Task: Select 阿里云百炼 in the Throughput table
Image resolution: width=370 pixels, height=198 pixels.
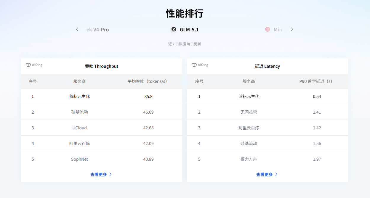Action: point(80,144)
